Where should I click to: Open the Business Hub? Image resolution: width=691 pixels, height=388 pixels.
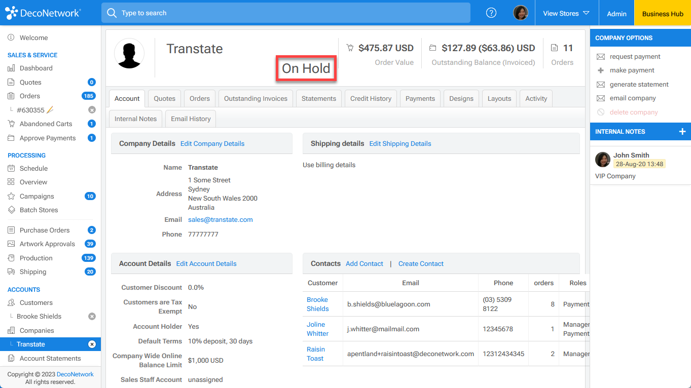pos(663,14)
